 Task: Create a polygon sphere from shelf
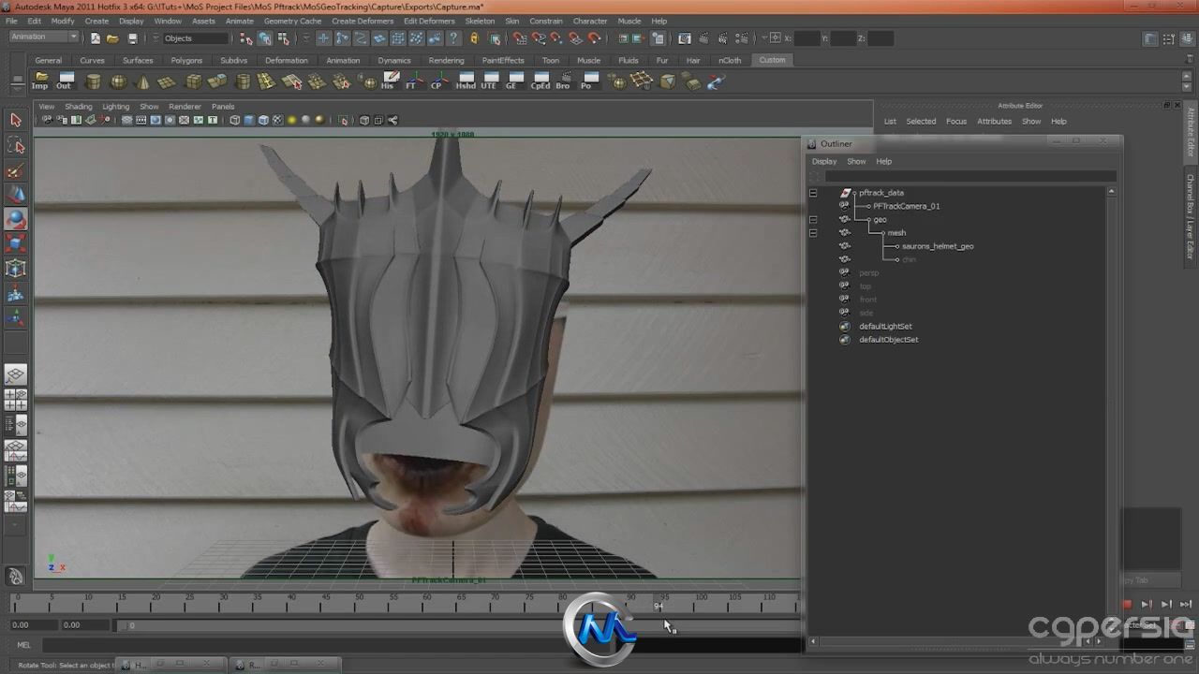click(x=118, y=81)
